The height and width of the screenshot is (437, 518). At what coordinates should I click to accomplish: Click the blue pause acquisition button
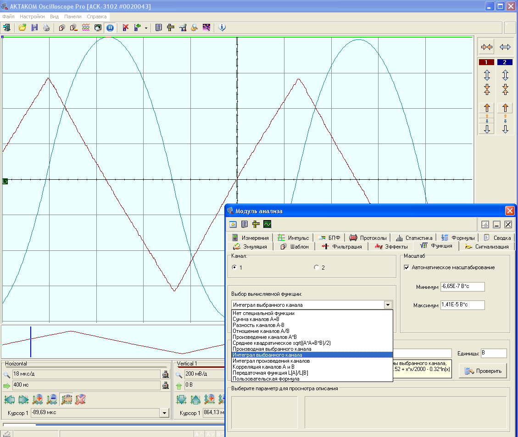[x=110, y=28]
